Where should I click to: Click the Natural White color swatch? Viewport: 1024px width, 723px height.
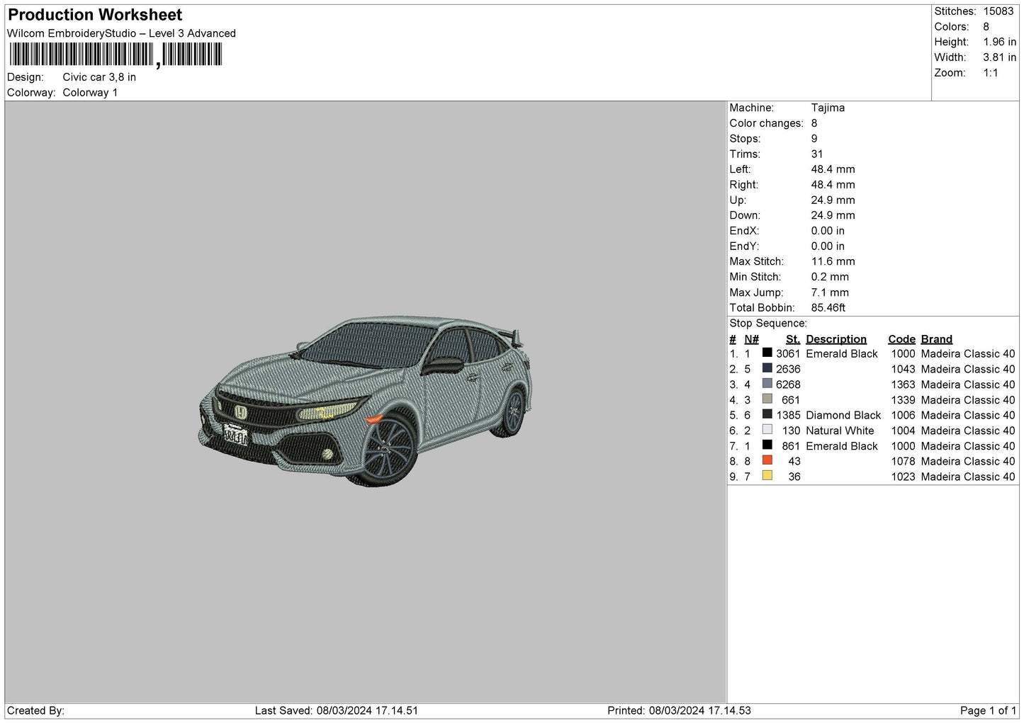click(767, 430)
